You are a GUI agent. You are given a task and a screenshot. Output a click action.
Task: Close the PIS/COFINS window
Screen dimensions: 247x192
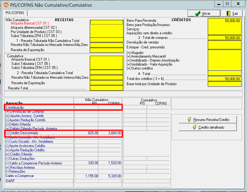pyautogui.click(x=238, y=4)
